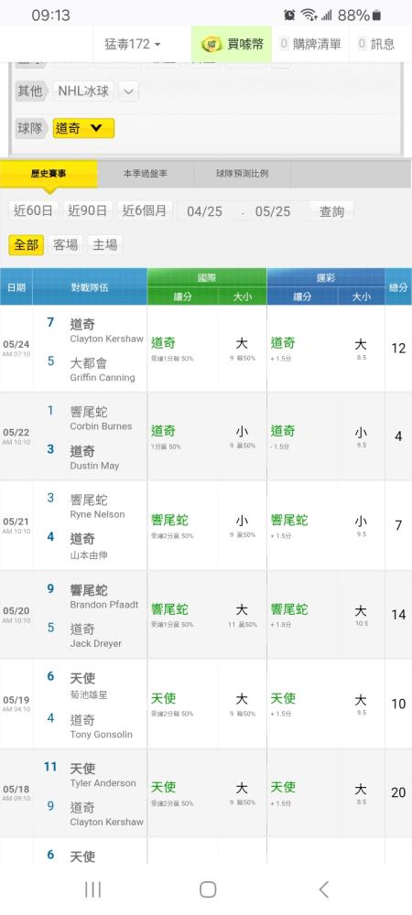Click the 04/25 start date field

click(205, 211)
